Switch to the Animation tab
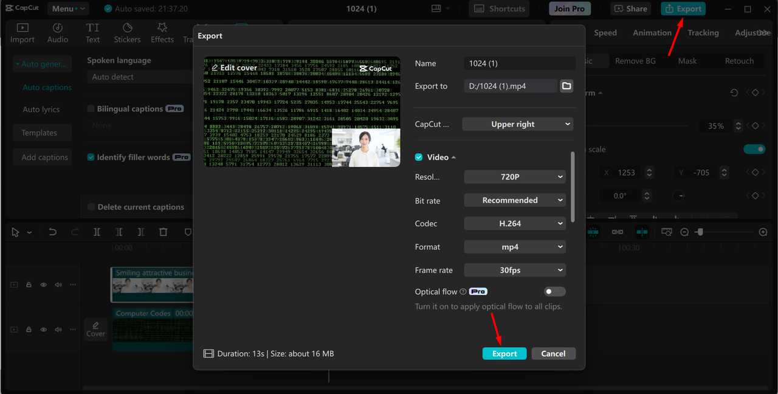The width and height of the screenshot is (778, 394). (x=652, y=33)
